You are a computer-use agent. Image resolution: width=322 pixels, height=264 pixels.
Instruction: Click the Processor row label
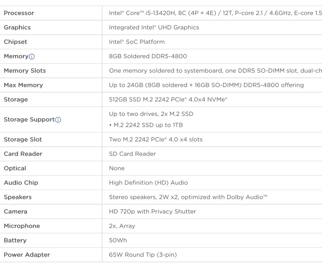click(19, 13)
